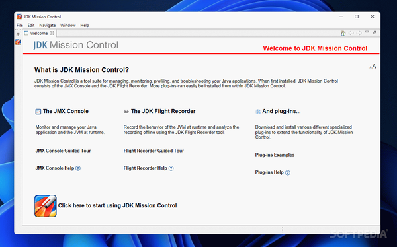Screen dimensions: 397x247
Task: Open JMX Console Help link
Action: (x=55, y=168)
